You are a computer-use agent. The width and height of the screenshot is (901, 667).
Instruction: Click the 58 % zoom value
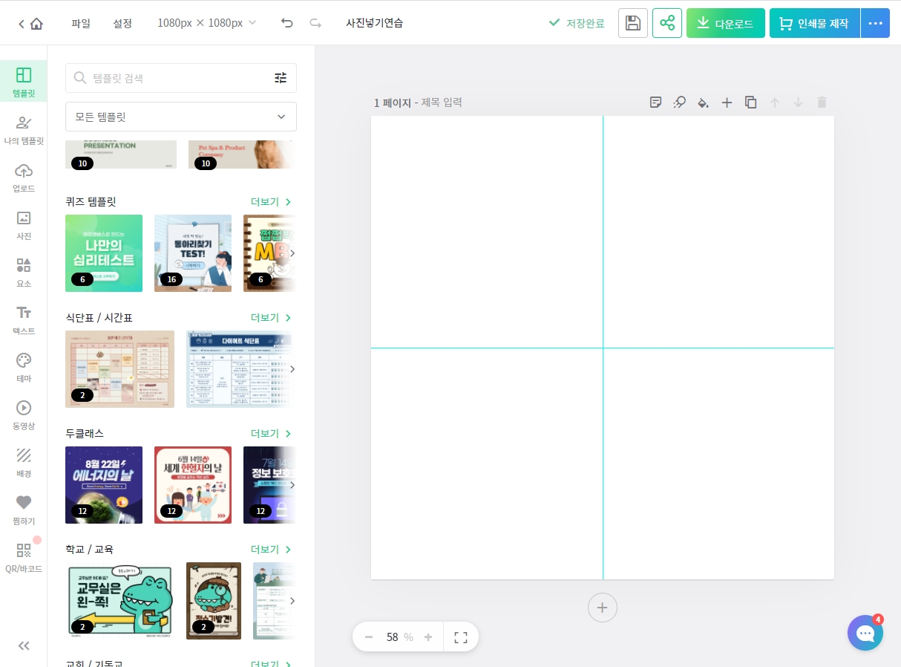(x=399, y=637)
